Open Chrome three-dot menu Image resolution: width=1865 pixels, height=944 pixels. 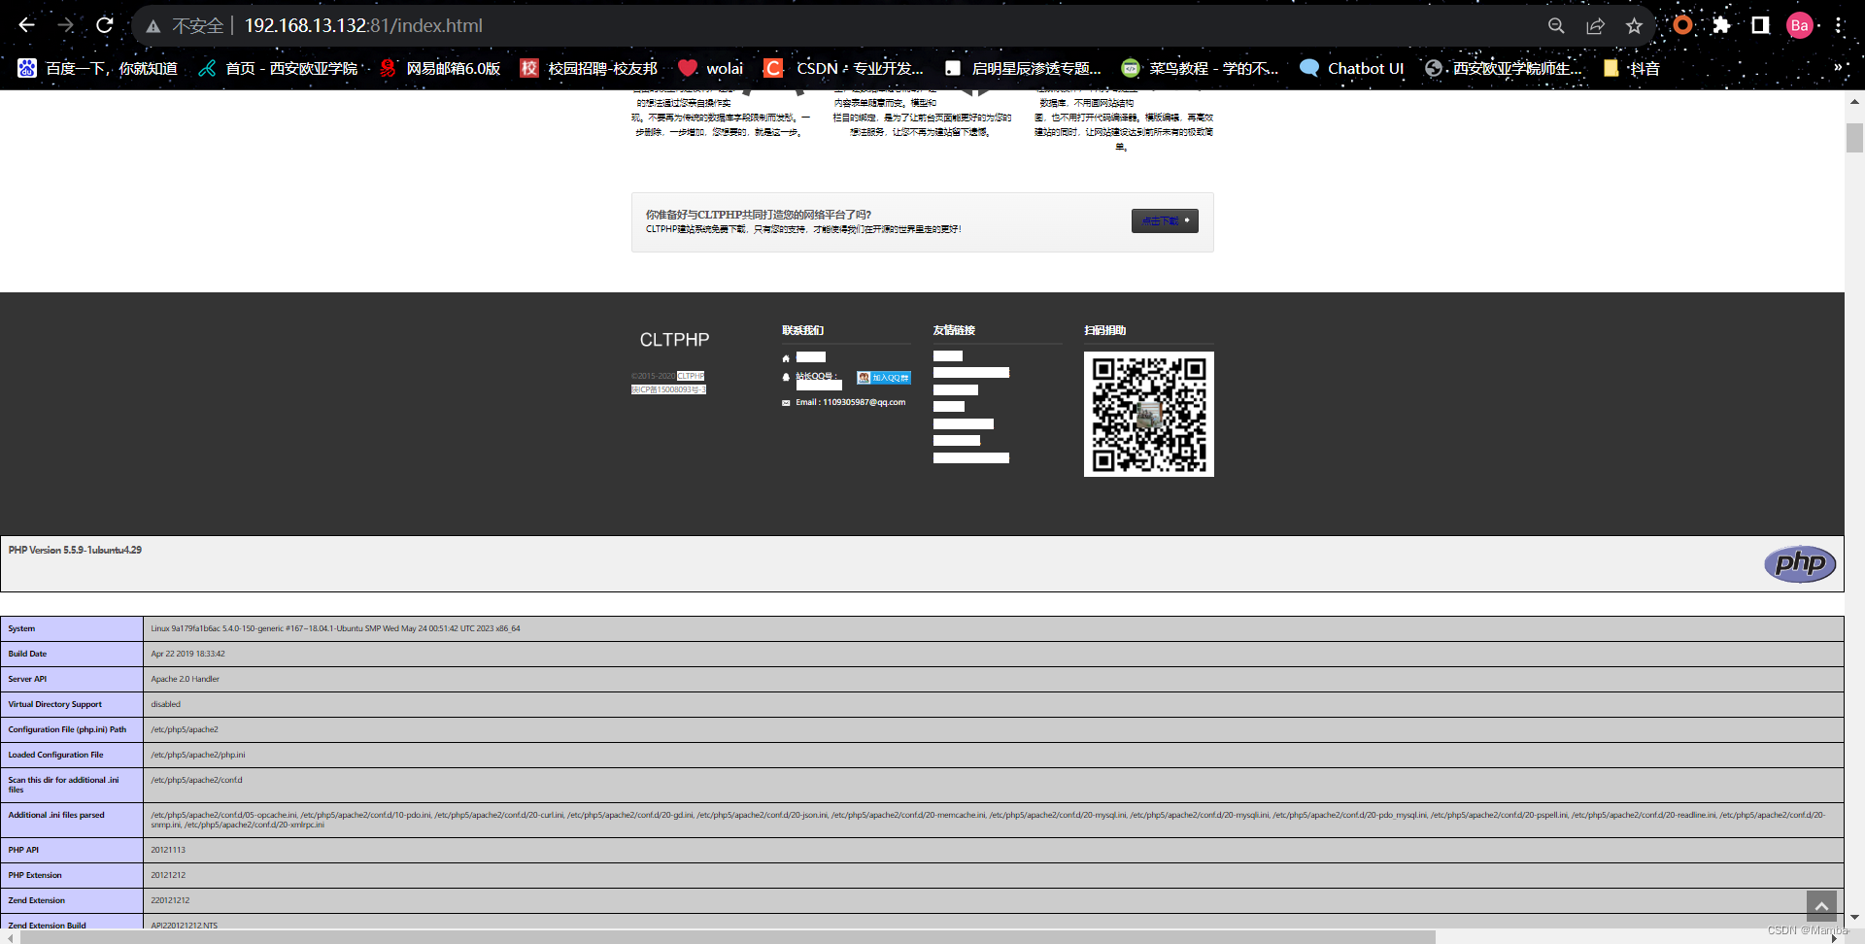tap(1839, 25)
